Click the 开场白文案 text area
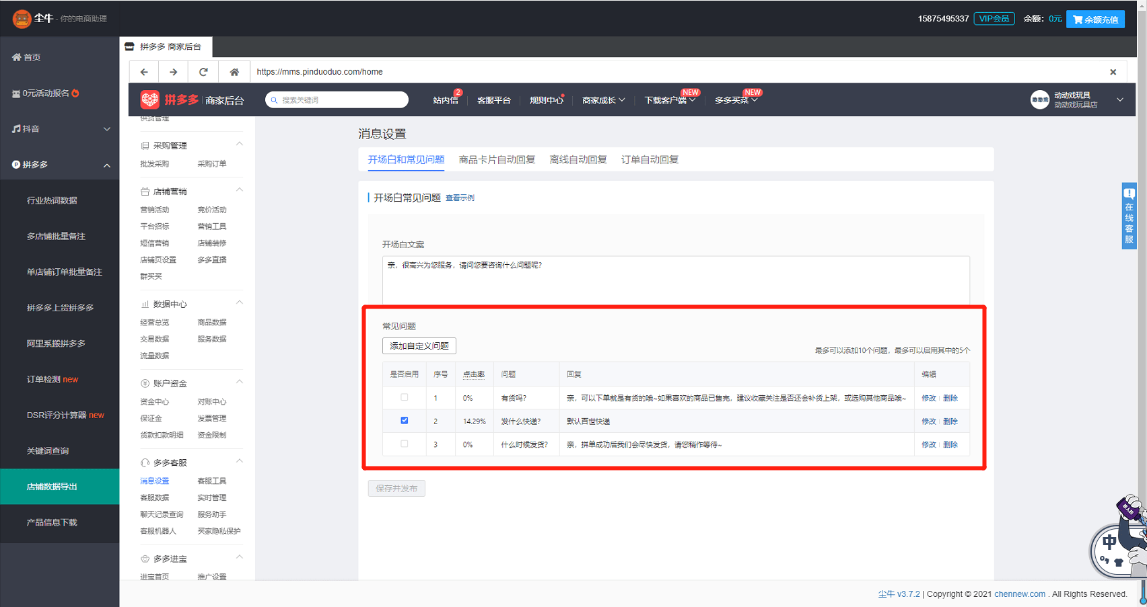1147x607 pixels. point(676,280)
